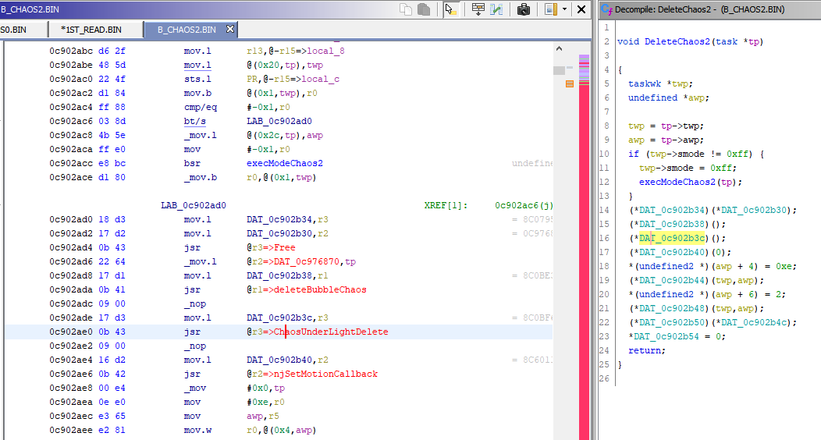Click the execModeChaos2 reference in the listing
The image size is (821, 440).
(284, 163)
